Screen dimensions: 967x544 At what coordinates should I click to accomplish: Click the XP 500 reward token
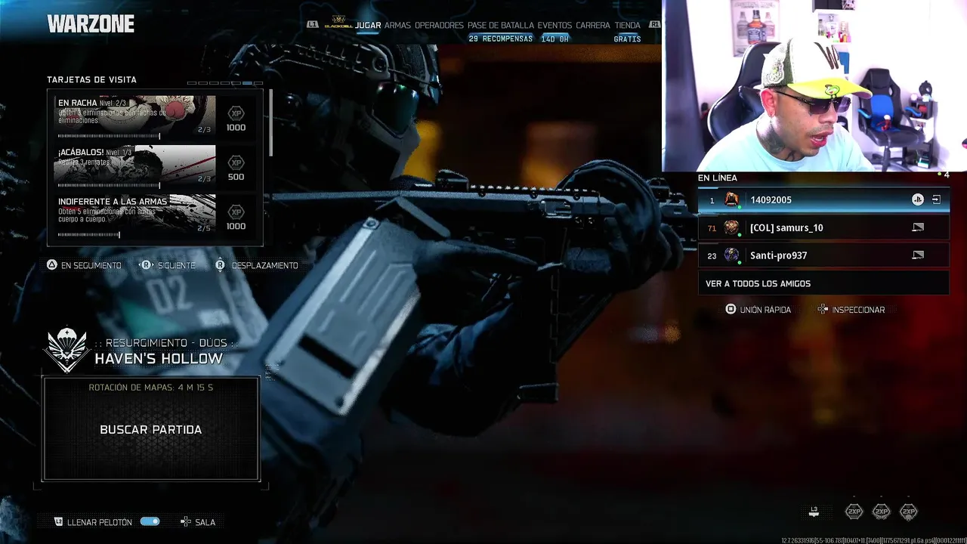pyautogui.click(x=236, y=168)
